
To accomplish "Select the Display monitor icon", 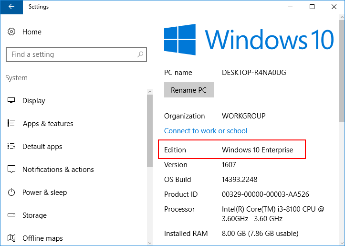I will coord(11,100).
